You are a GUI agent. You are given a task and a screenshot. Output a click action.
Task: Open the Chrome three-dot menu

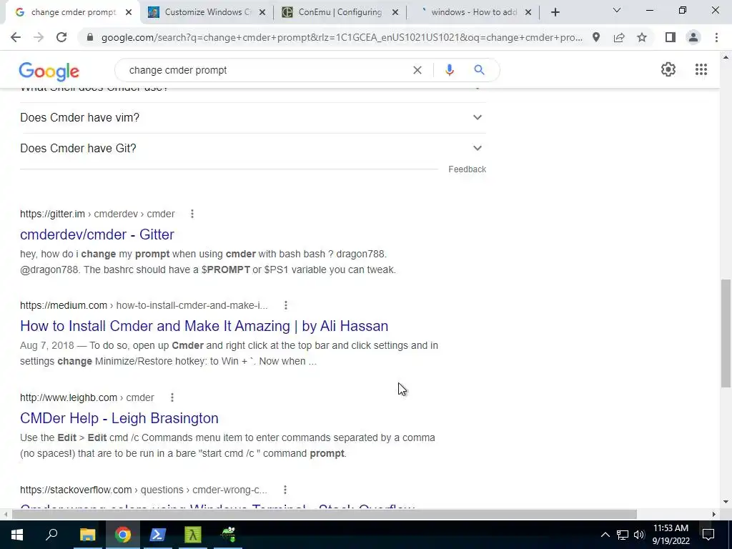click(x=716, y=37)
